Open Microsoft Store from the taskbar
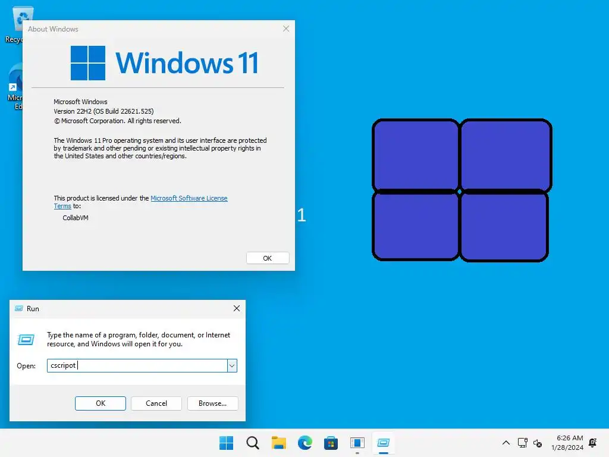This screenshot has height=457, width=609. point(331,443)
